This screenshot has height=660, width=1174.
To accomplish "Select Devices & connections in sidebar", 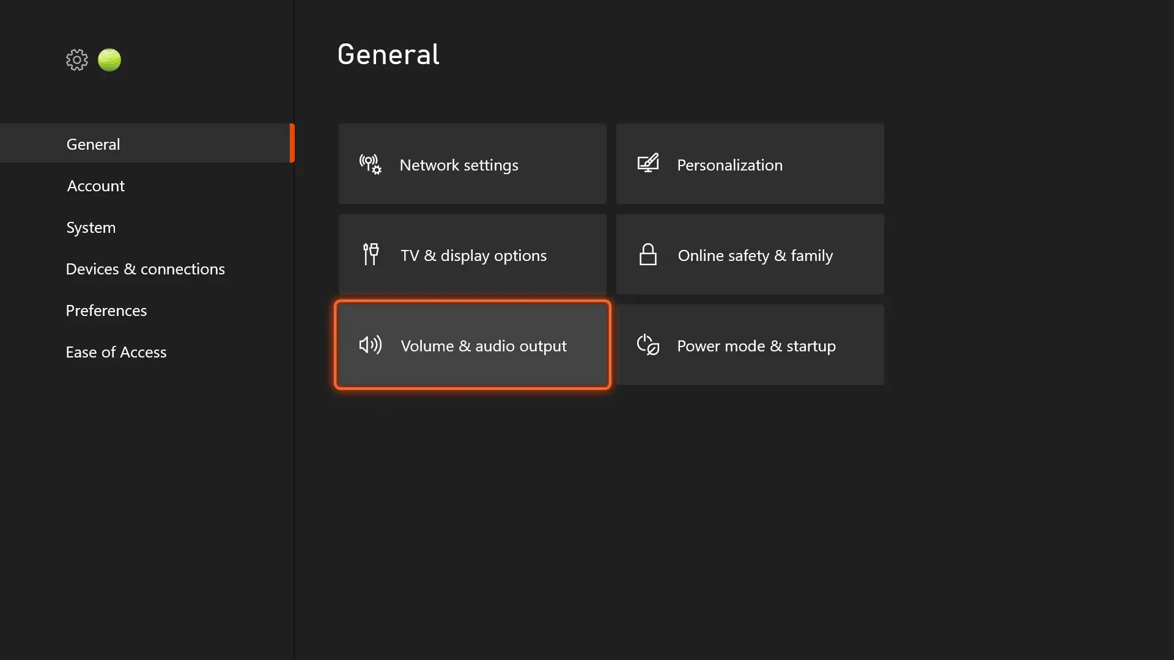I will (145, 269).
